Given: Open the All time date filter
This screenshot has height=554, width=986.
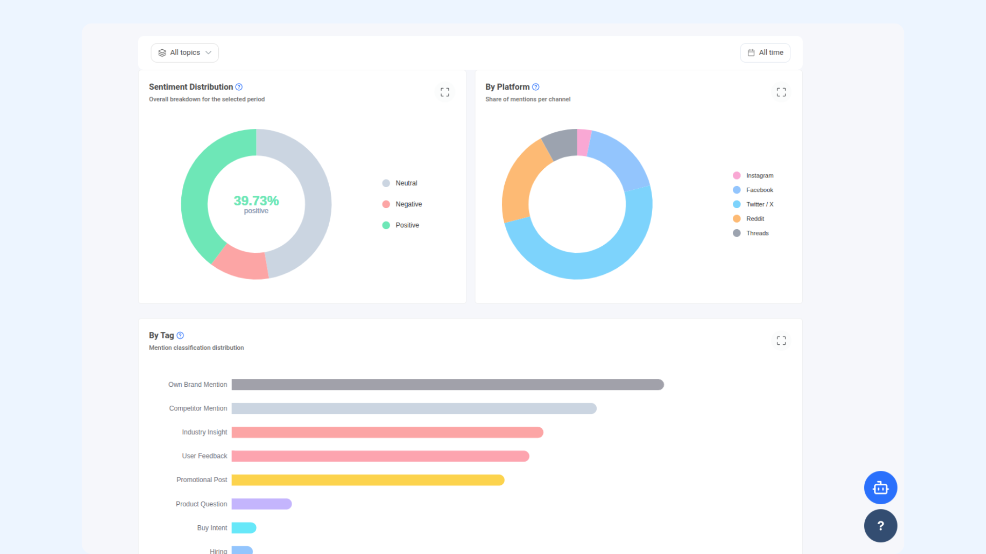Looking at the screenshot, I should point(765,53).
